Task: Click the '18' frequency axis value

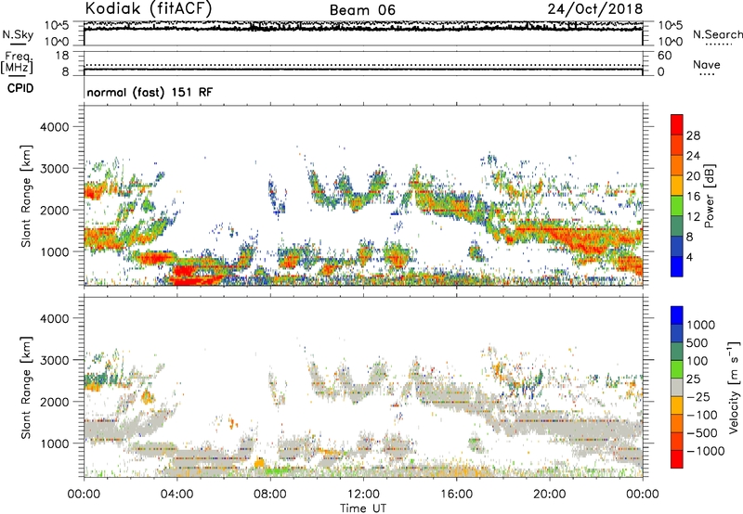Action: click(62, 56)
